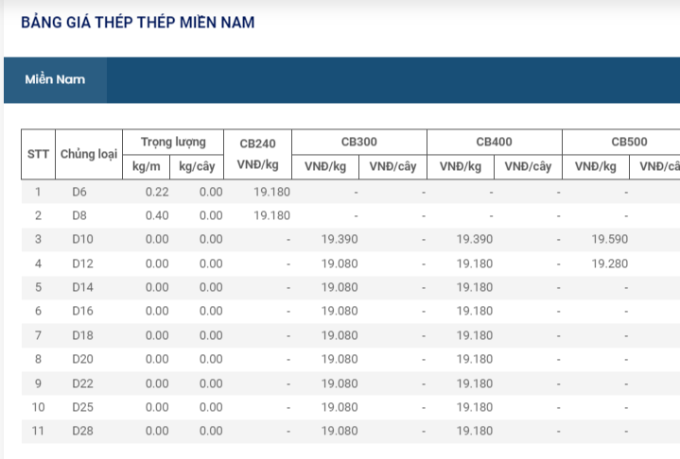Click the 0.40 kg/m value for D8
Viewport: 680px width, 459px height.
(157, 215)
